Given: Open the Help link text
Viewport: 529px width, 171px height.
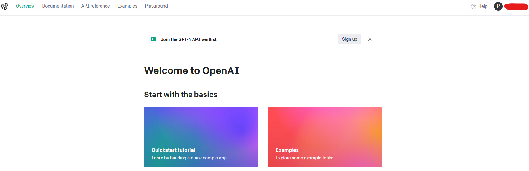Looking at the screenshot, I should click(x=483, y=6).
